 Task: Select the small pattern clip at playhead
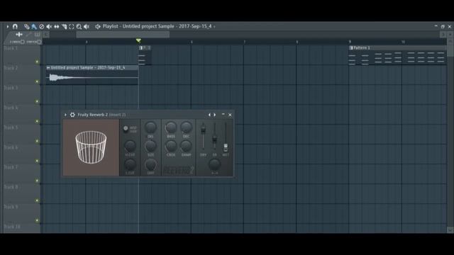(x=145, y=55)
